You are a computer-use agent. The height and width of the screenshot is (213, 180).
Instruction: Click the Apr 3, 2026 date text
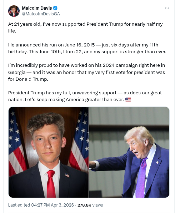[62, 205]
